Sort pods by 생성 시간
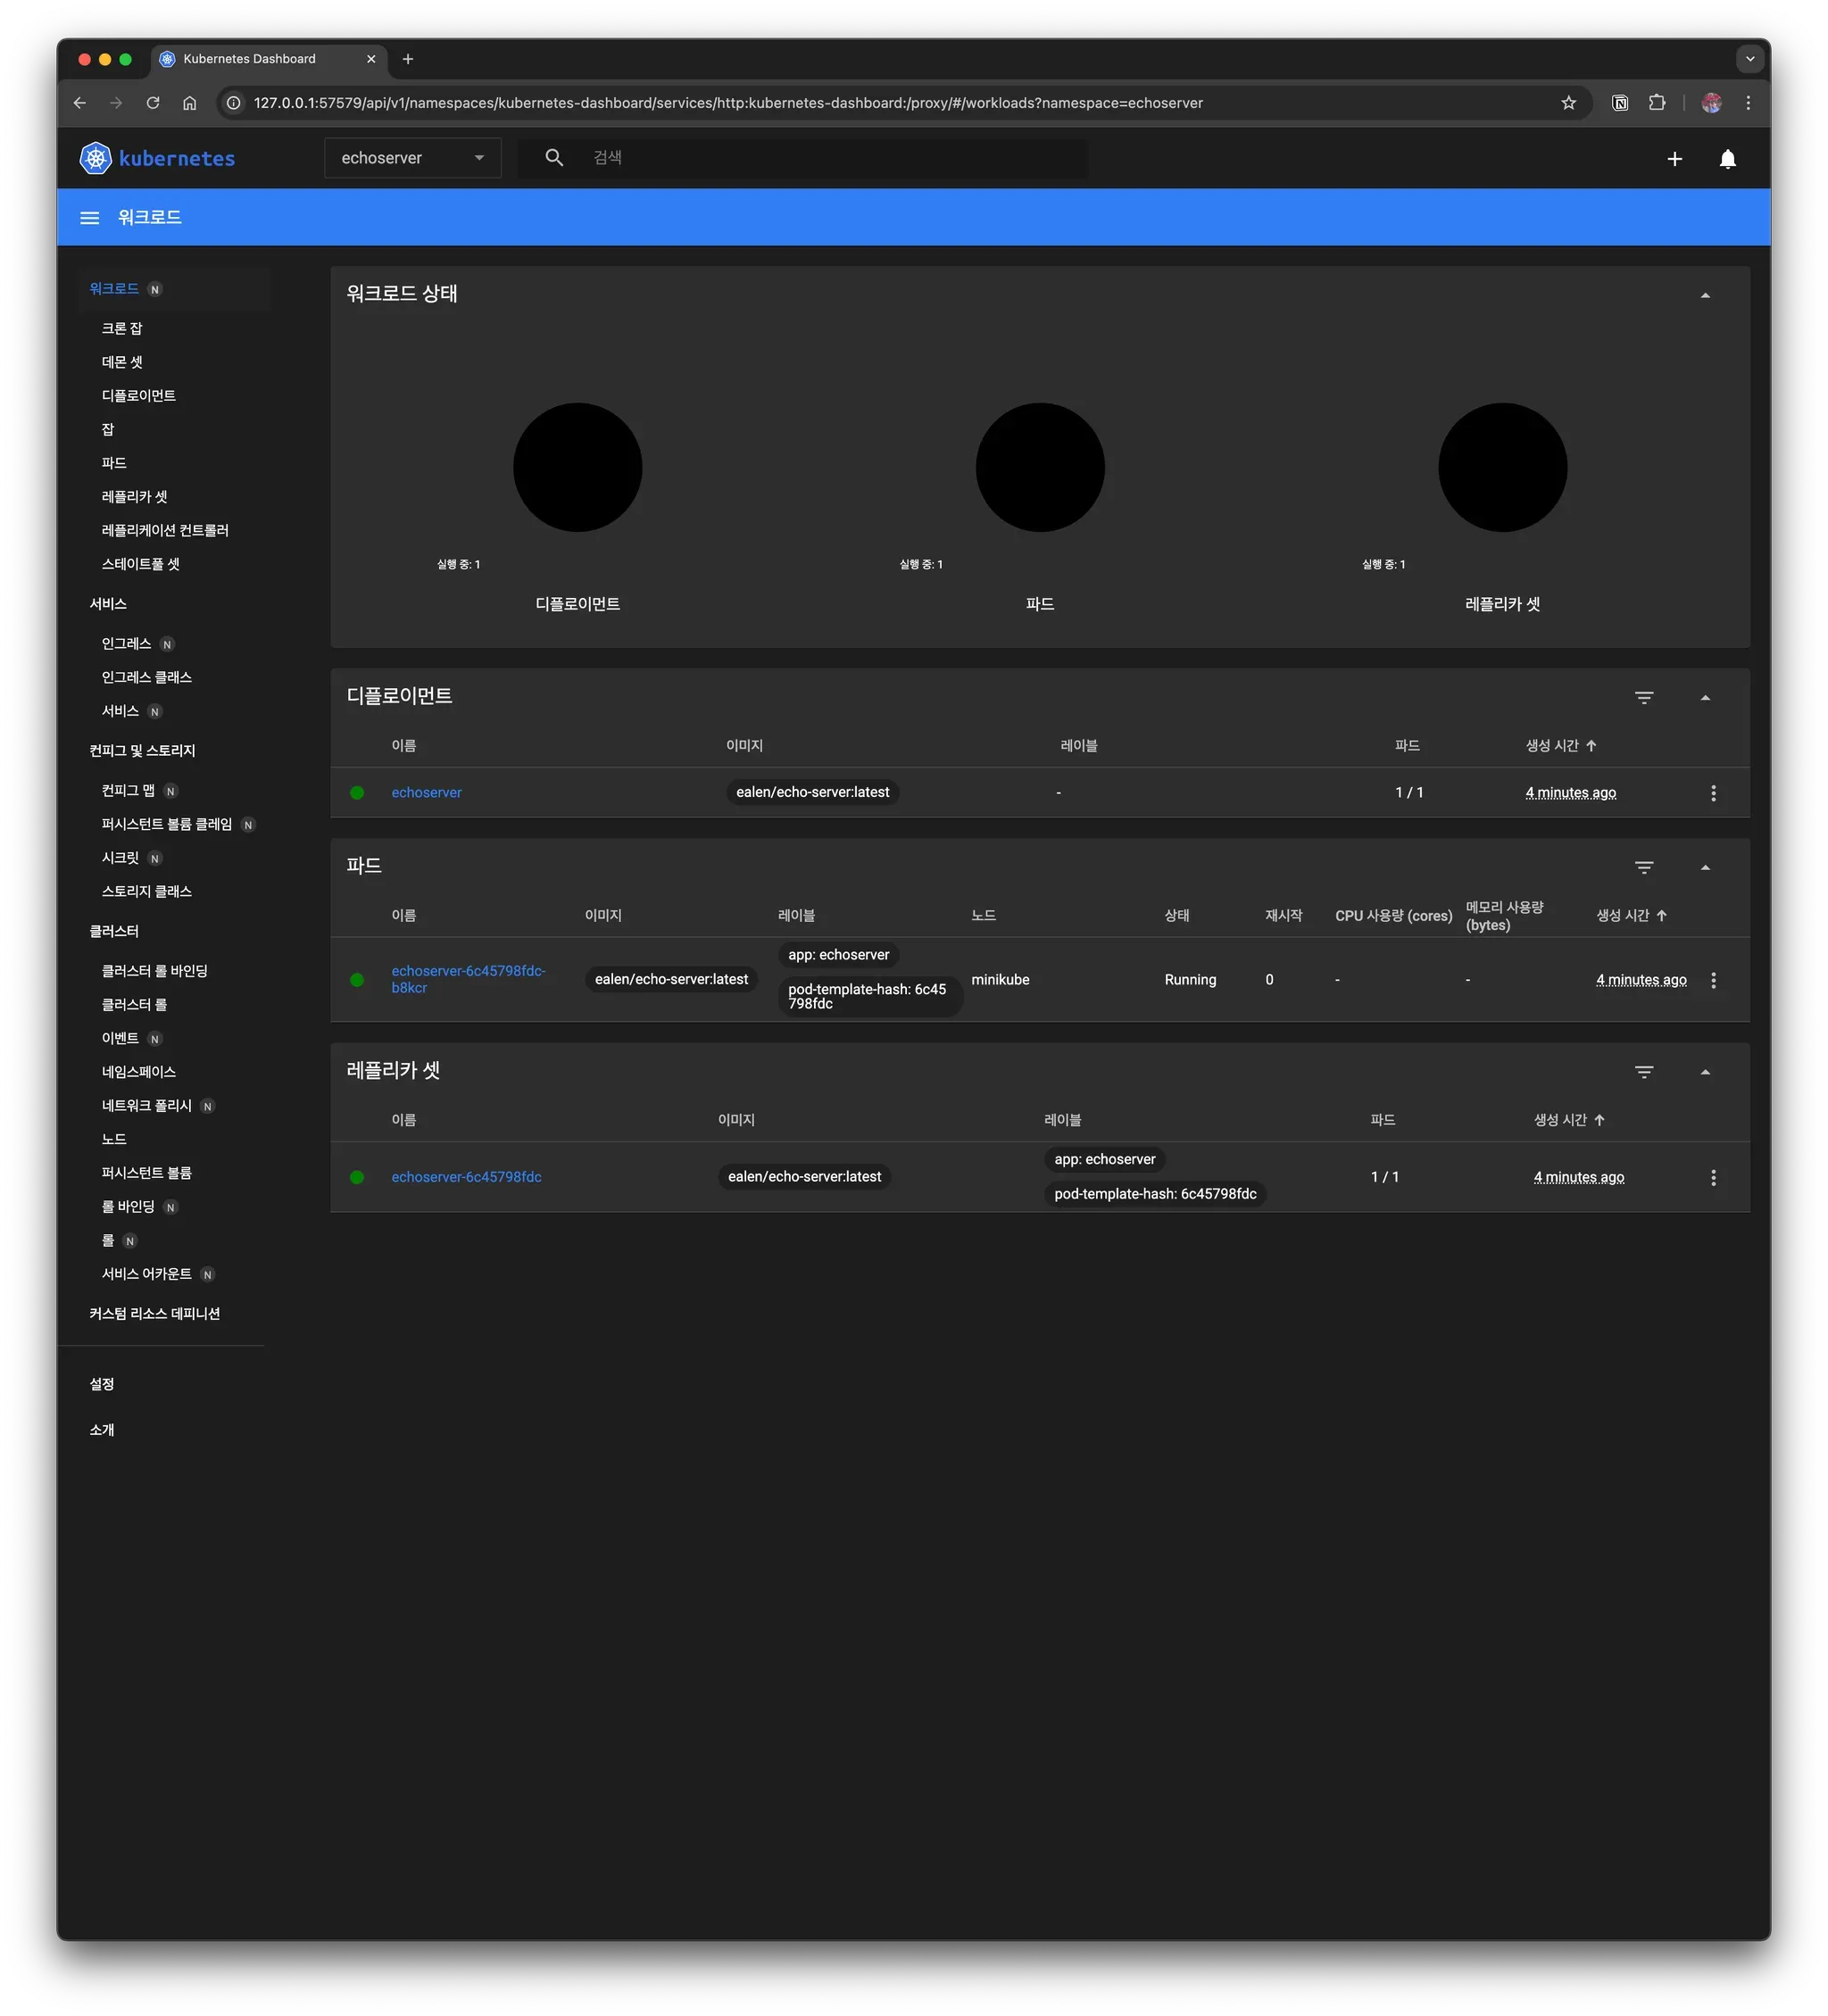 pos(1630,915)
